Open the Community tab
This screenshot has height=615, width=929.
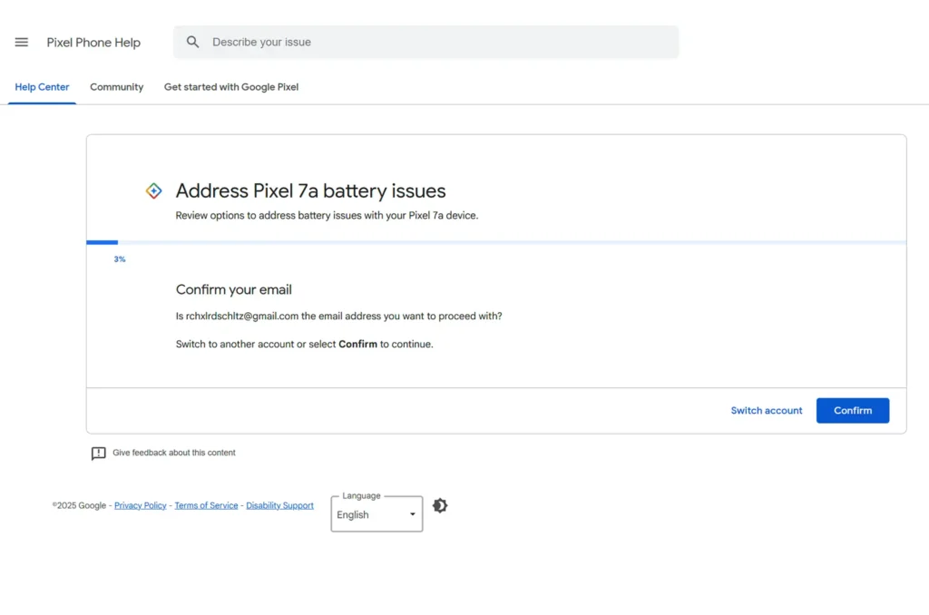(x=116, y=87)
